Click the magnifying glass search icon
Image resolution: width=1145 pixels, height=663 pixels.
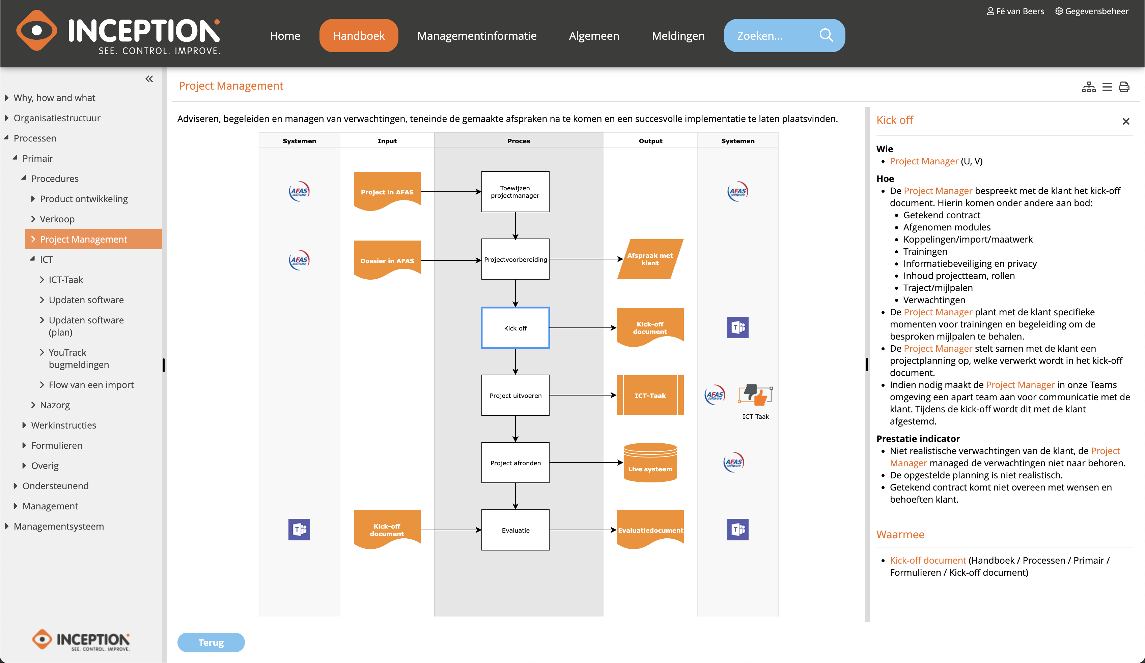coord(826,35)
